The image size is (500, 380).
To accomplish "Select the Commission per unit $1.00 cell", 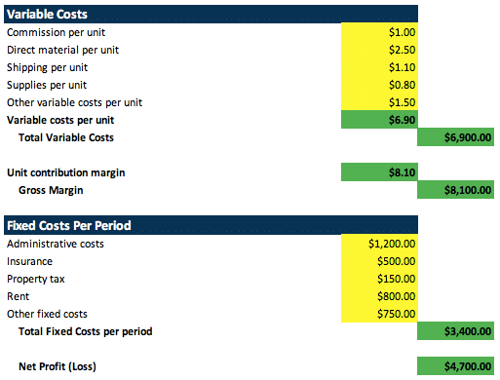I will pyautogui.click(x=379, y=32).
